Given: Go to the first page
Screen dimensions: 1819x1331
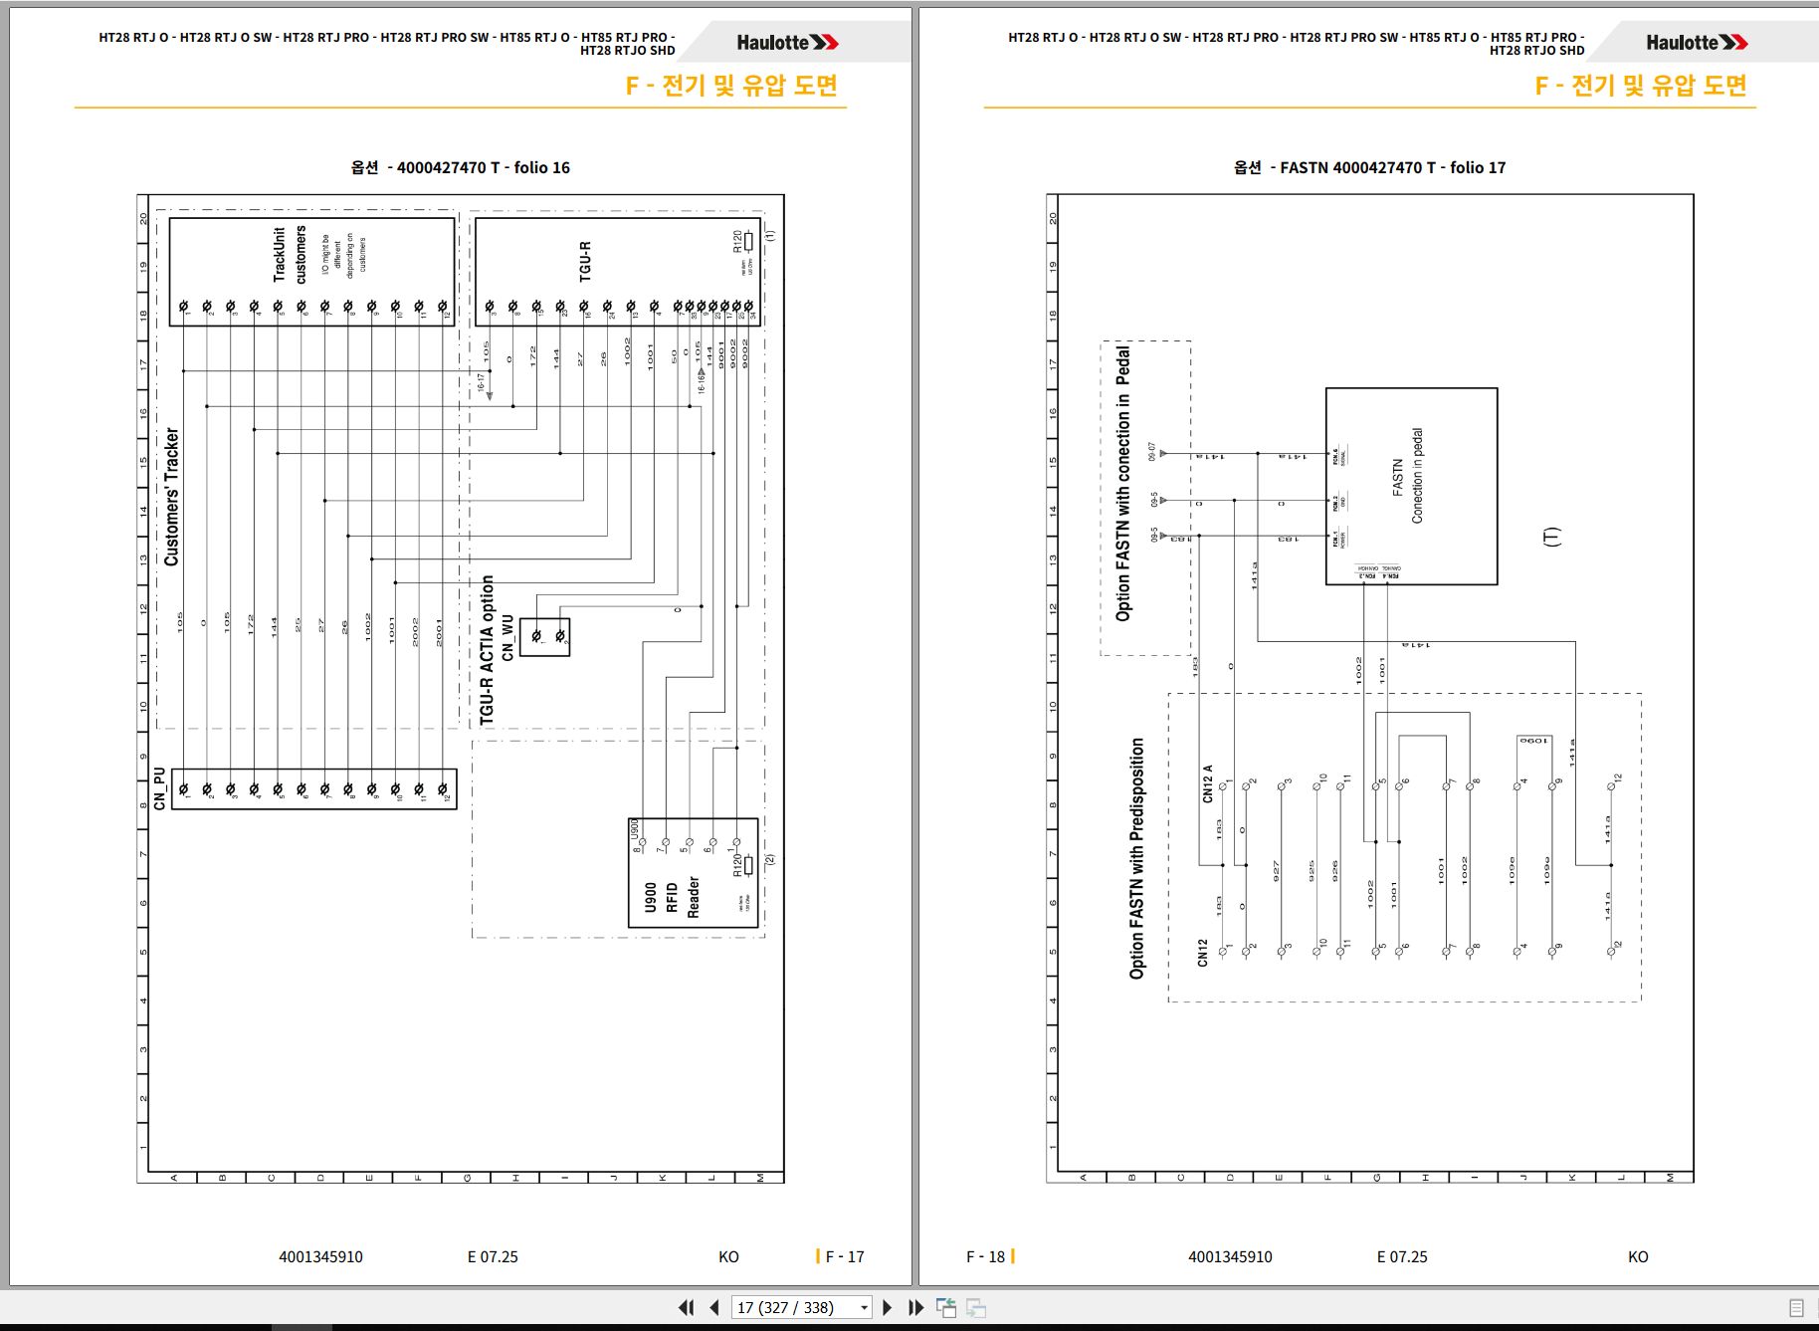Looking at the screenshot, I should 687,1308.
